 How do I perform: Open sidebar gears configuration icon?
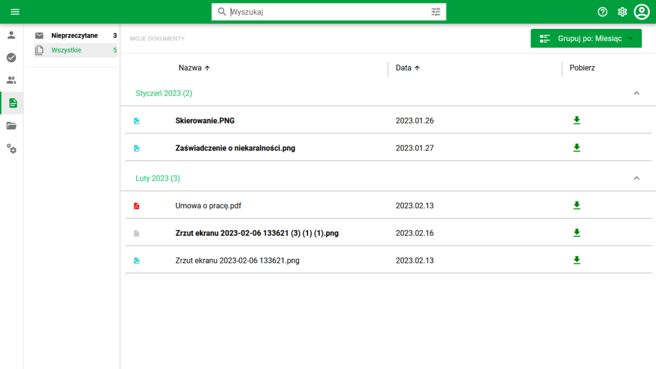(12, 149)
